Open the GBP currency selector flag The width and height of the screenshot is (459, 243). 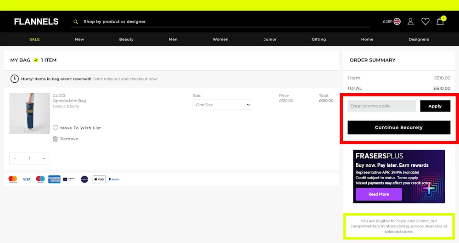pyautogui.click(x=397, y=22)
